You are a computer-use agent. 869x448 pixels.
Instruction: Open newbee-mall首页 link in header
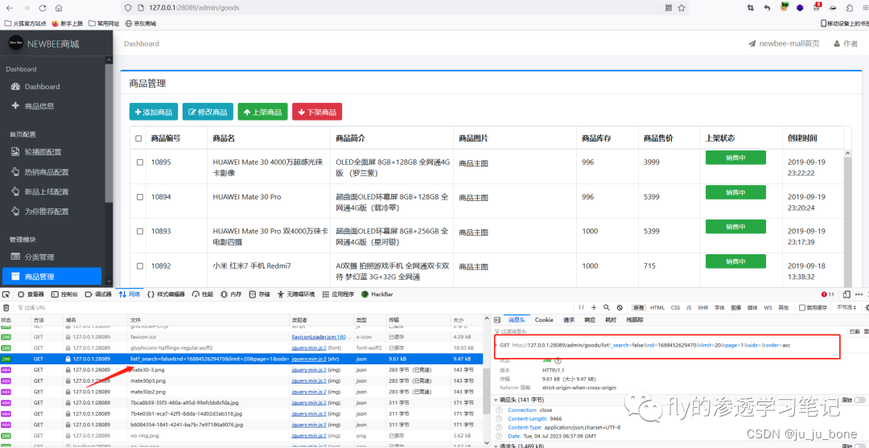784,43
